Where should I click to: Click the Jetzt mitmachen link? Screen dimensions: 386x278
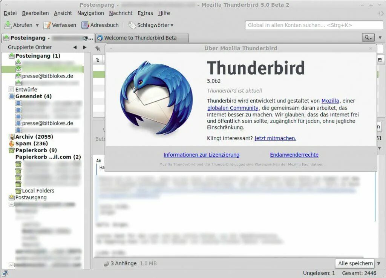coord(275,139)
